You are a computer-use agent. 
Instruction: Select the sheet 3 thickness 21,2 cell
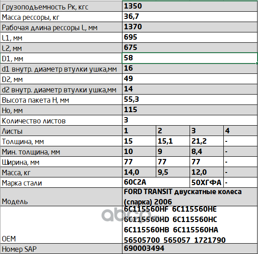click(207, 141)
